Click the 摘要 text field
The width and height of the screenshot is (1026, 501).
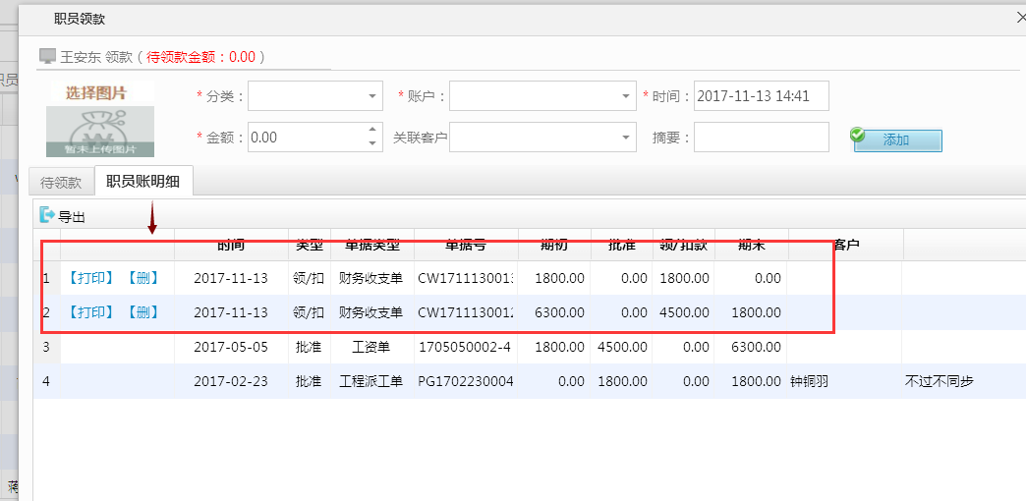[761, 138]
